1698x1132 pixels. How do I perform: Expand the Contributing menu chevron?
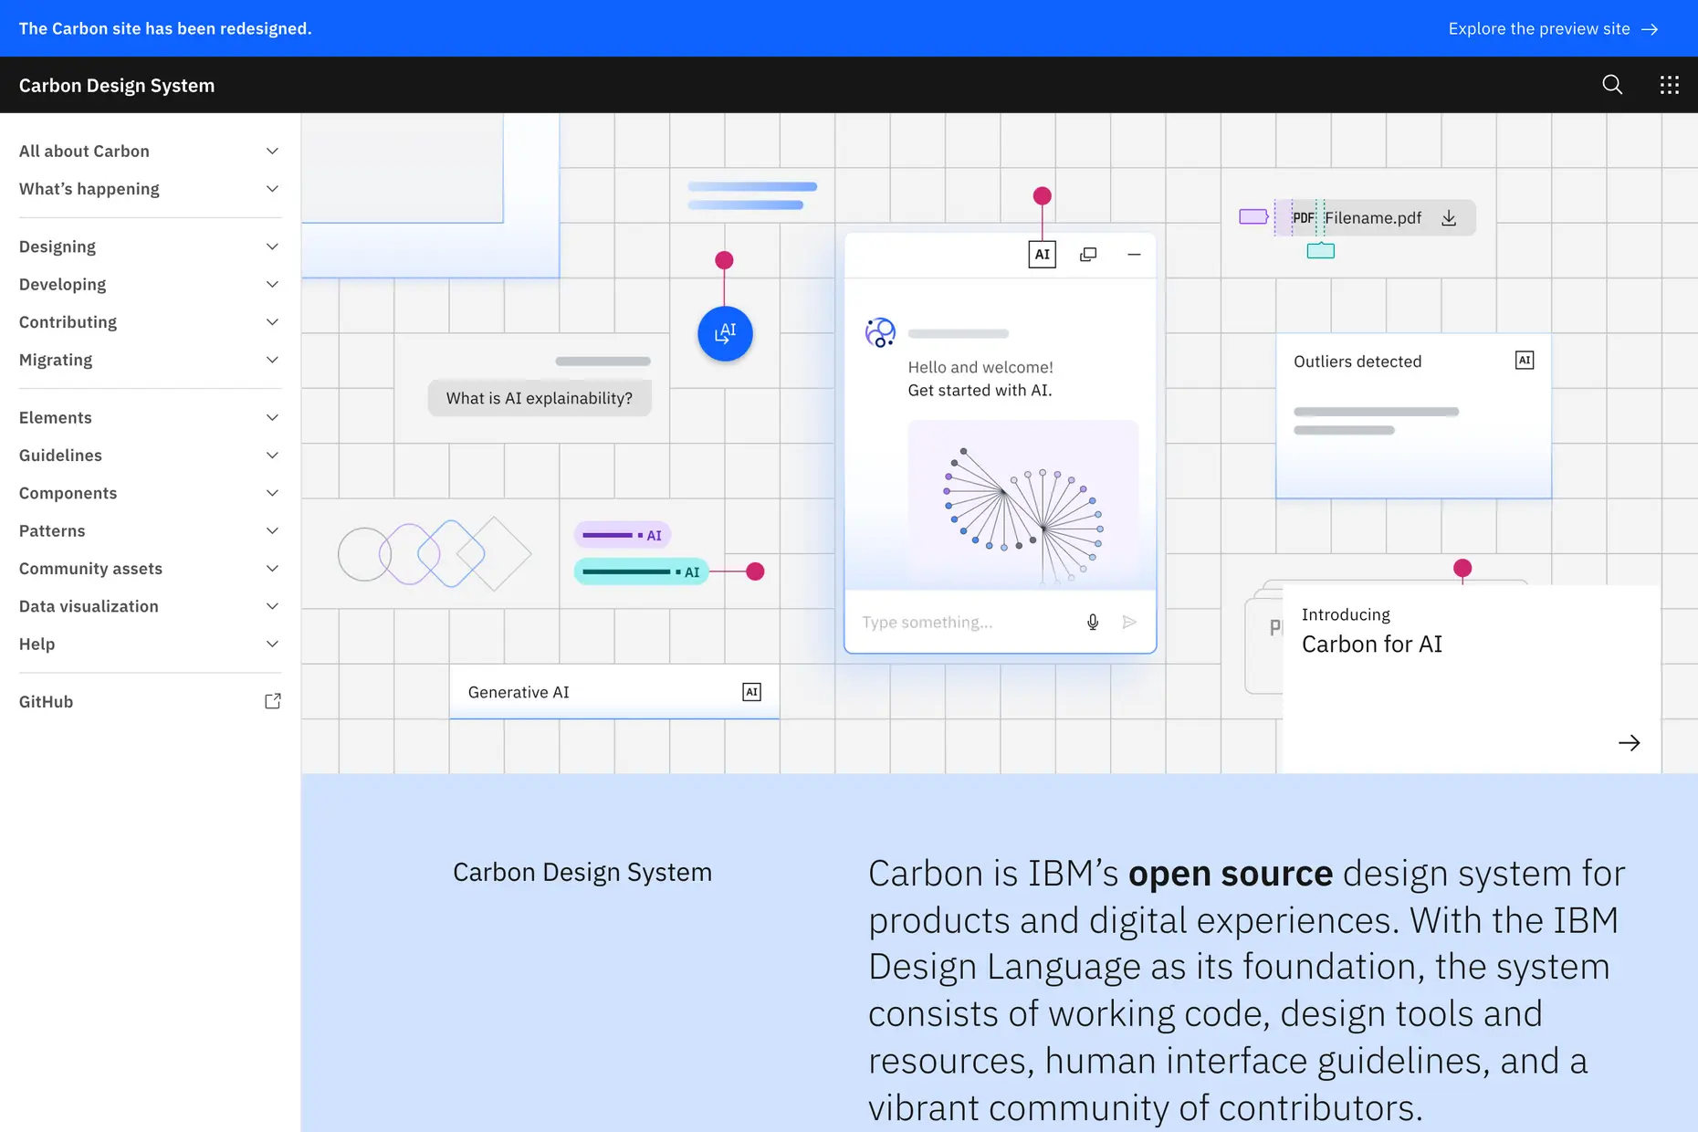pyautogui.click(x=272, y=322)
